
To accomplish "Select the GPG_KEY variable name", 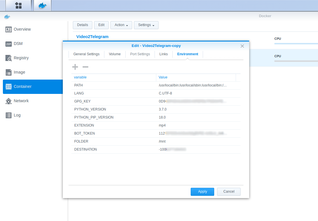I will [x=82, y=101].
